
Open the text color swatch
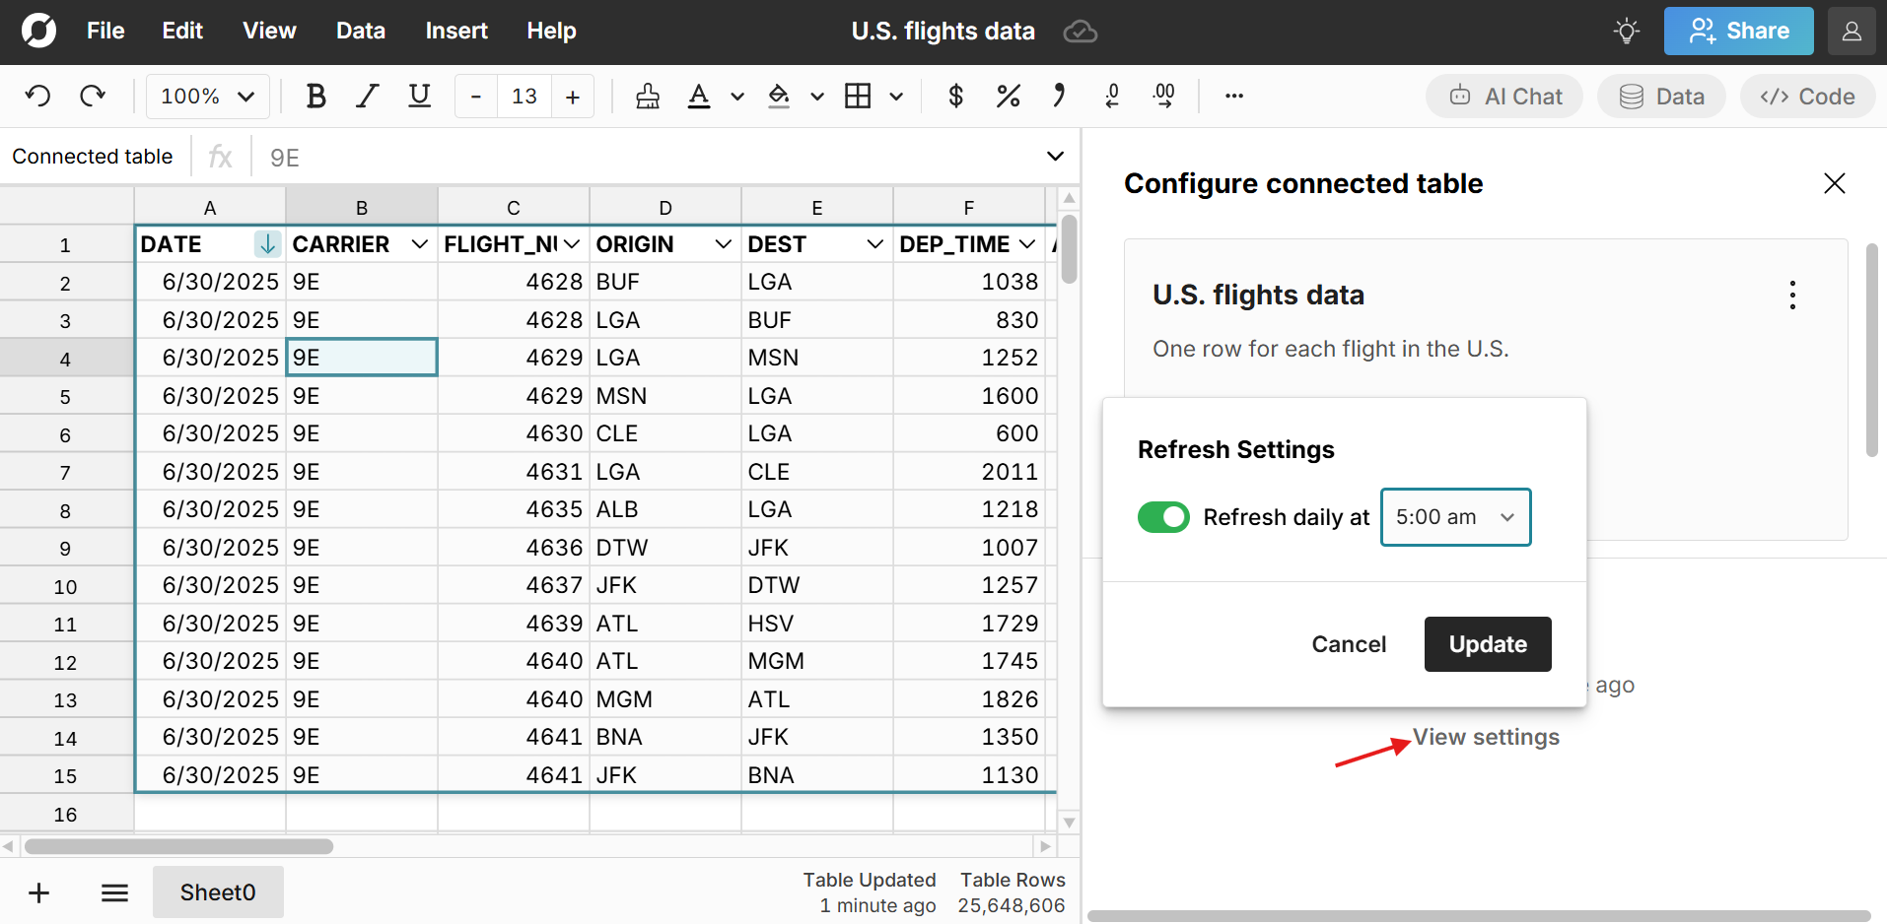point(699,96)
